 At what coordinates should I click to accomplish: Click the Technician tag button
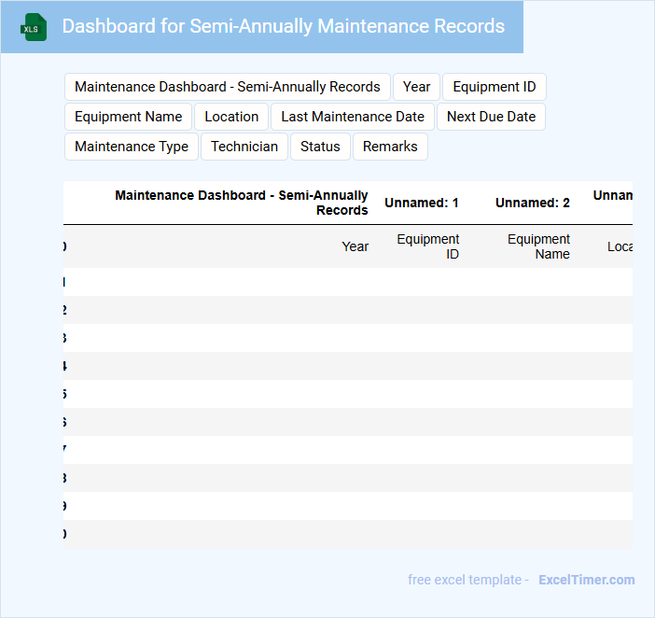pyautogui.click(x=244, y=147)
